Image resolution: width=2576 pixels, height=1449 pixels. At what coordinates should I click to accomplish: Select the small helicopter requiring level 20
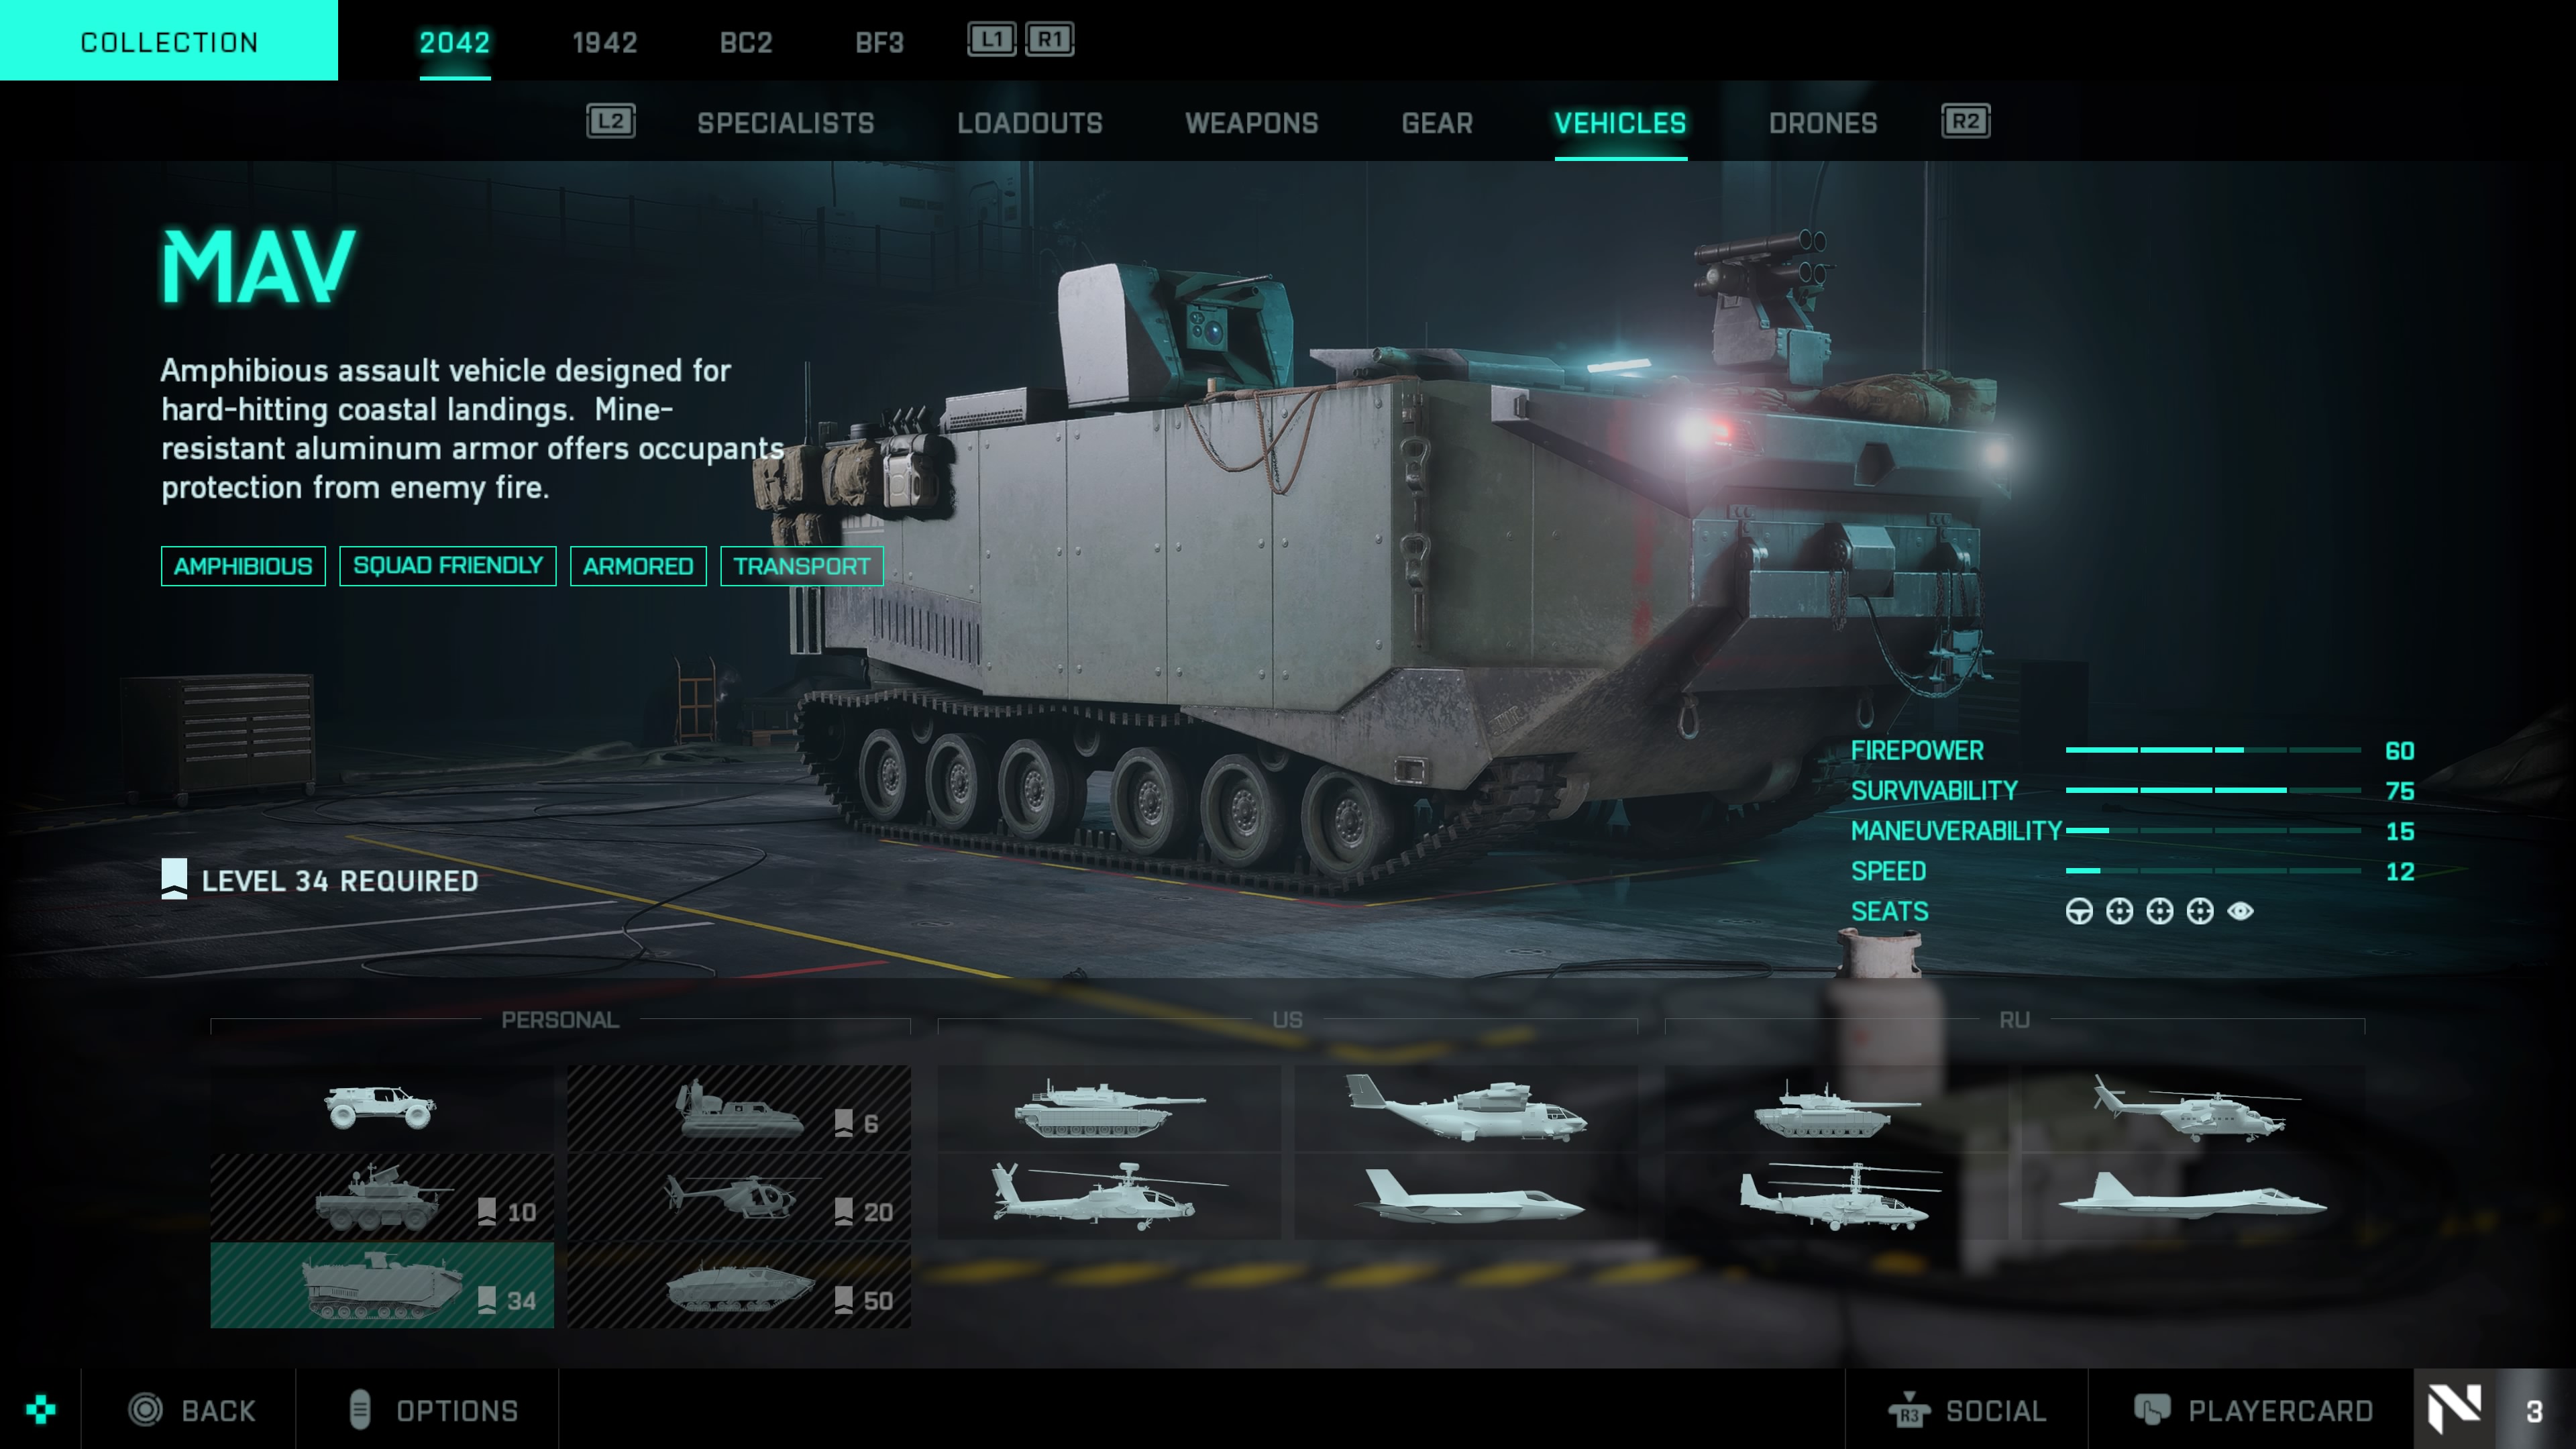739,1197
